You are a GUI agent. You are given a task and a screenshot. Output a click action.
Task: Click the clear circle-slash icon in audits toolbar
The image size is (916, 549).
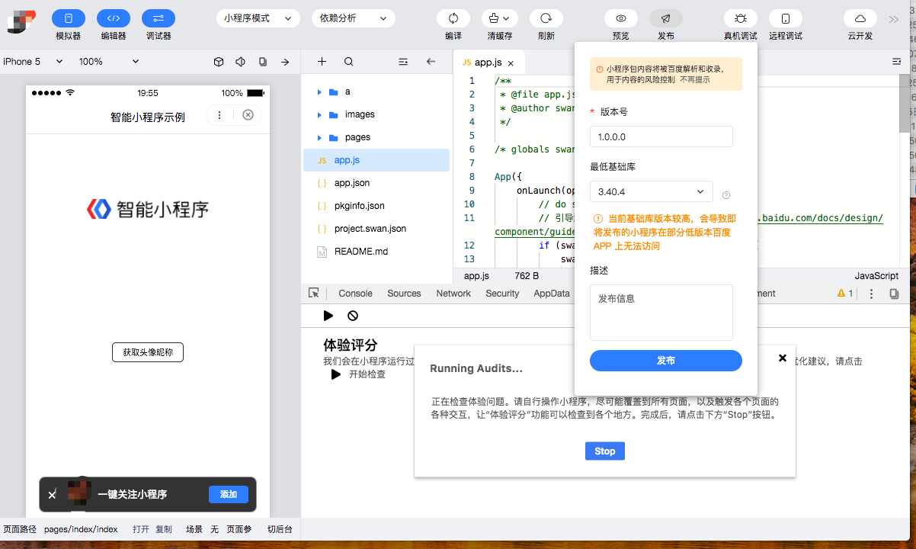coord(353,316)
